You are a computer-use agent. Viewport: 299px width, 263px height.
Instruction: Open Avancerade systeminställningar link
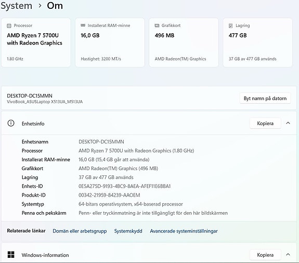(x=184, y=231)
